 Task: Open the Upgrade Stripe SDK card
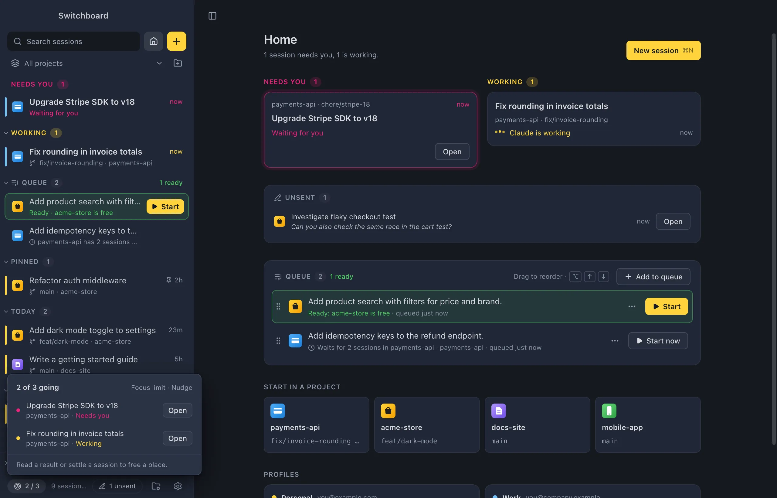click(x=452, y=151)
